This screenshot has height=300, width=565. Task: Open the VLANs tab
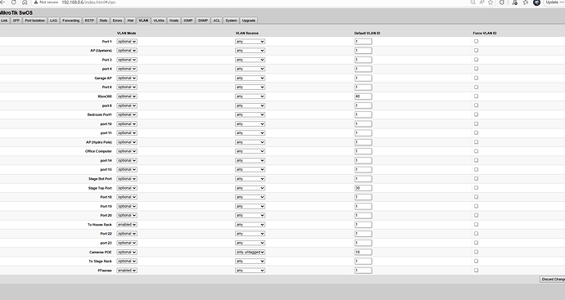click(x=159, y=20)
